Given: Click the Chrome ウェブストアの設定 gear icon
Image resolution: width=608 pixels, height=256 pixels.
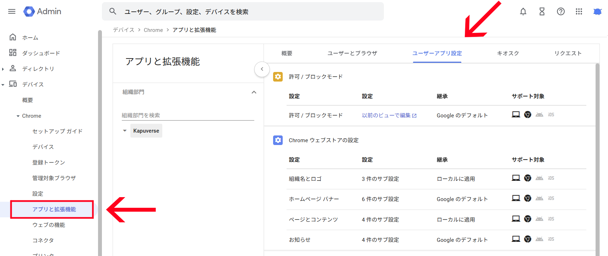Looking at the screenshot, I should click(278, 140).
